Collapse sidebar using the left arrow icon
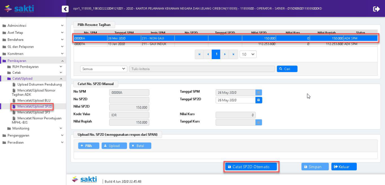This screenshot has height=185, width=385. tap(65, 9)
